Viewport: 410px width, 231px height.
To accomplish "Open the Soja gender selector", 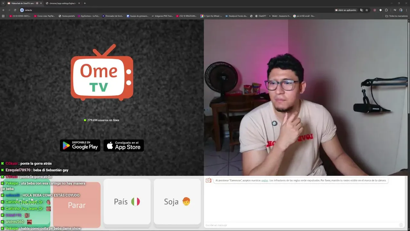I will click(x=177, y=201).
